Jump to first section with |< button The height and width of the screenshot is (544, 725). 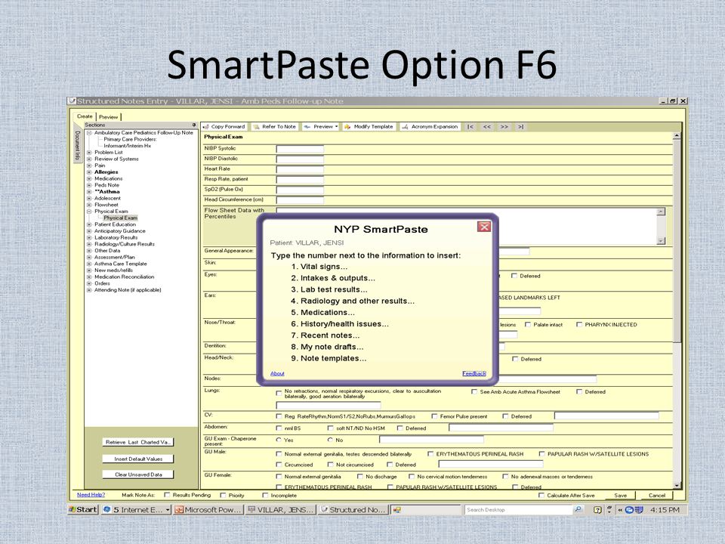[x=470, y=127]
